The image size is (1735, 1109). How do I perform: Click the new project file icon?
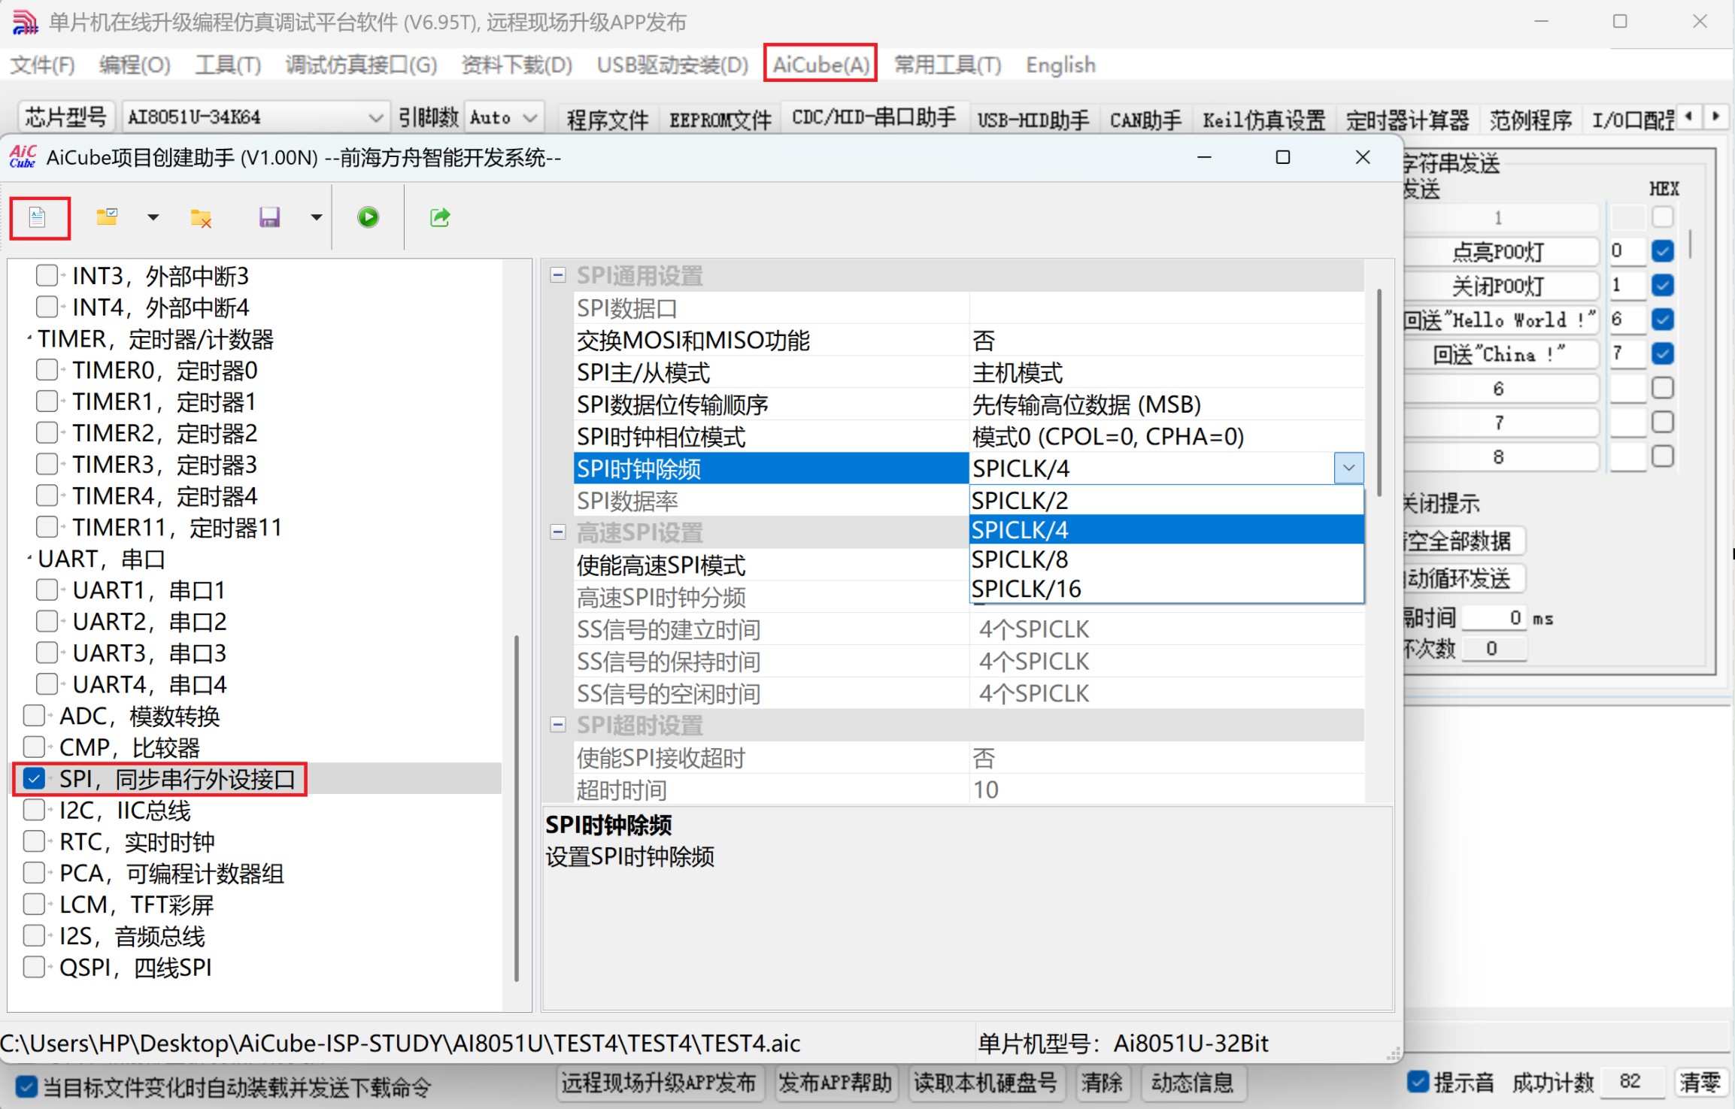coord(38,218)
